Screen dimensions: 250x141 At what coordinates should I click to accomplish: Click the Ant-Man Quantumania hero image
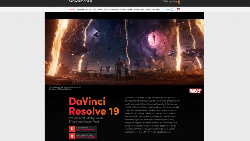pos(124,52)
